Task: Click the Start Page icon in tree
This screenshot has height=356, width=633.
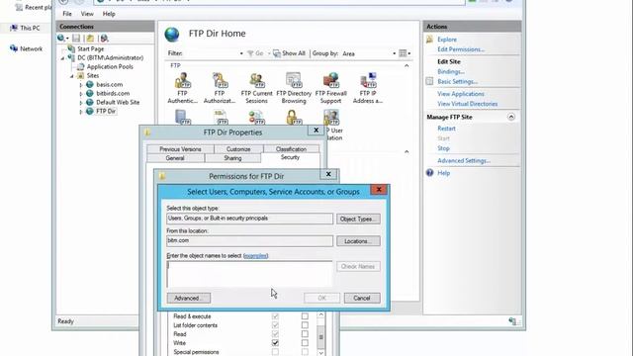Action: [x=71, y=48]
